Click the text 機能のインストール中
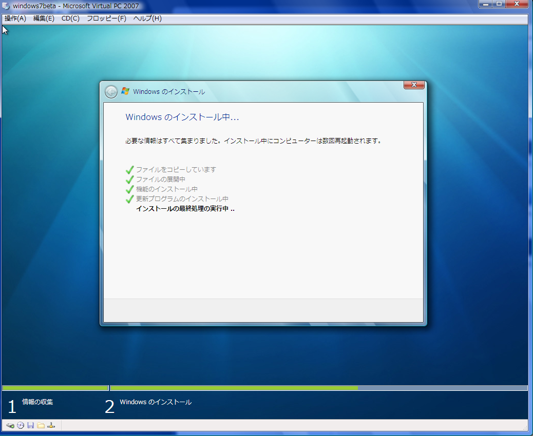533x436 pixels. [167, 189]
